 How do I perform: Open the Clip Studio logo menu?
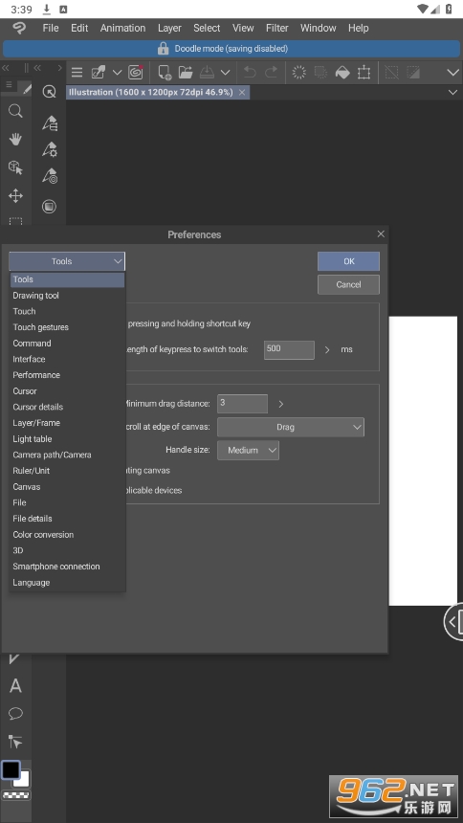tap(19, 28)
